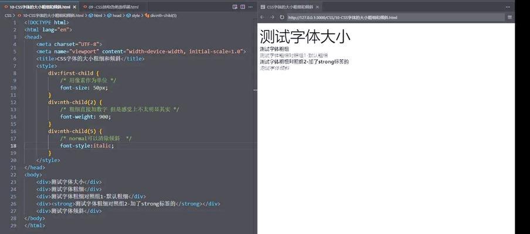Viewport: 530px width, 234px height.
Task: Click the div:nth-child(2) selector in code
Action: (x=75, y=102)
